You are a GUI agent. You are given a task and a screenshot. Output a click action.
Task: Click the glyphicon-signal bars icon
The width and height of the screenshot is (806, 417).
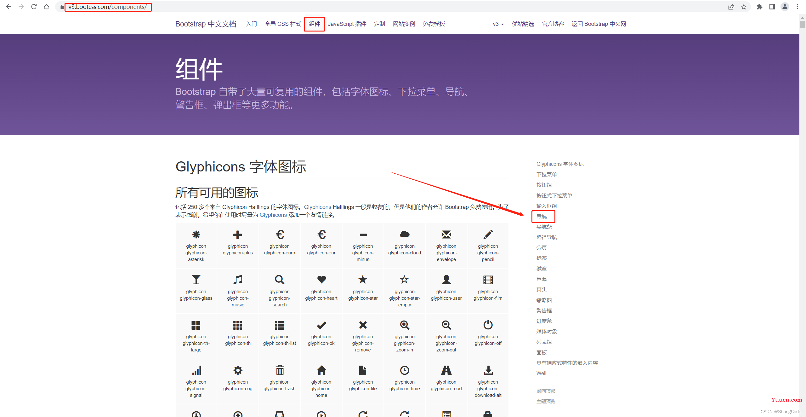pos(196,370)
